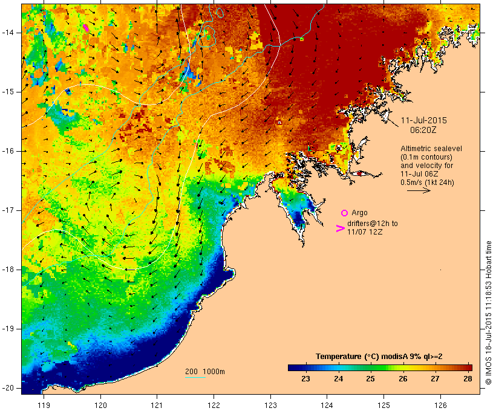496x411 pixels.
Task: Click latitude axis label -15
Action: pos(7,92)
